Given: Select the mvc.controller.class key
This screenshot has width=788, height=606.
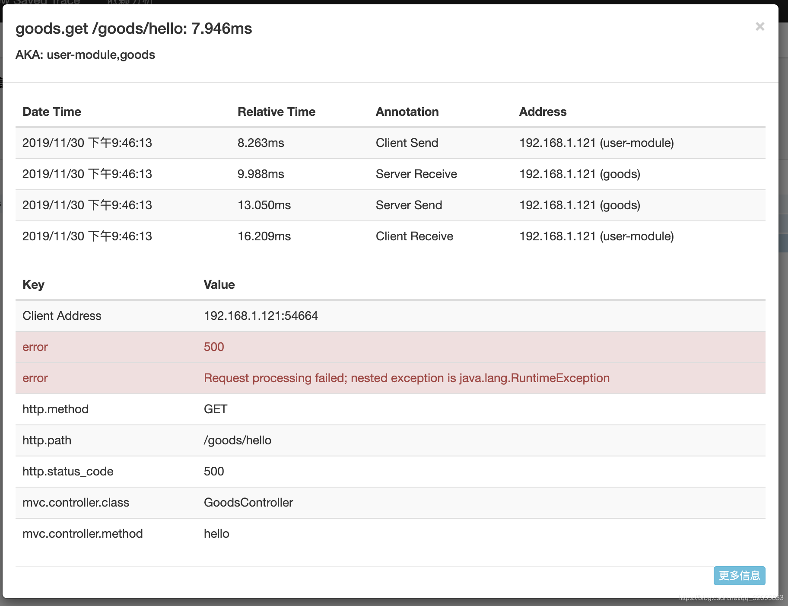Looking at the screenshot, I should click(76, 503).
